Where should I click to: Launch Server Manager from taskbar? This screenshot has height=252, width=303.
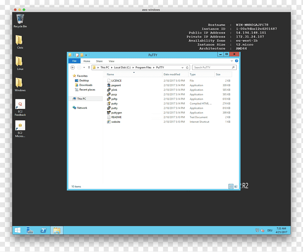pos(30,230)
